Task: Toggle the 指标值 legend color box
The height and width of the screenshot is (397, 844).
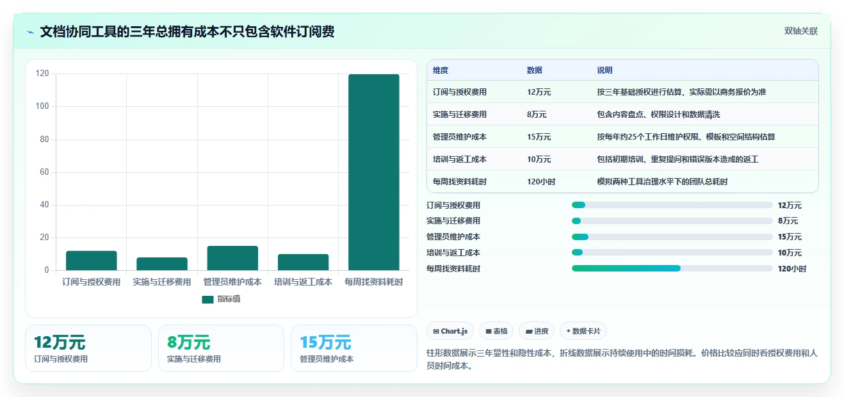Action: [207, 299]
